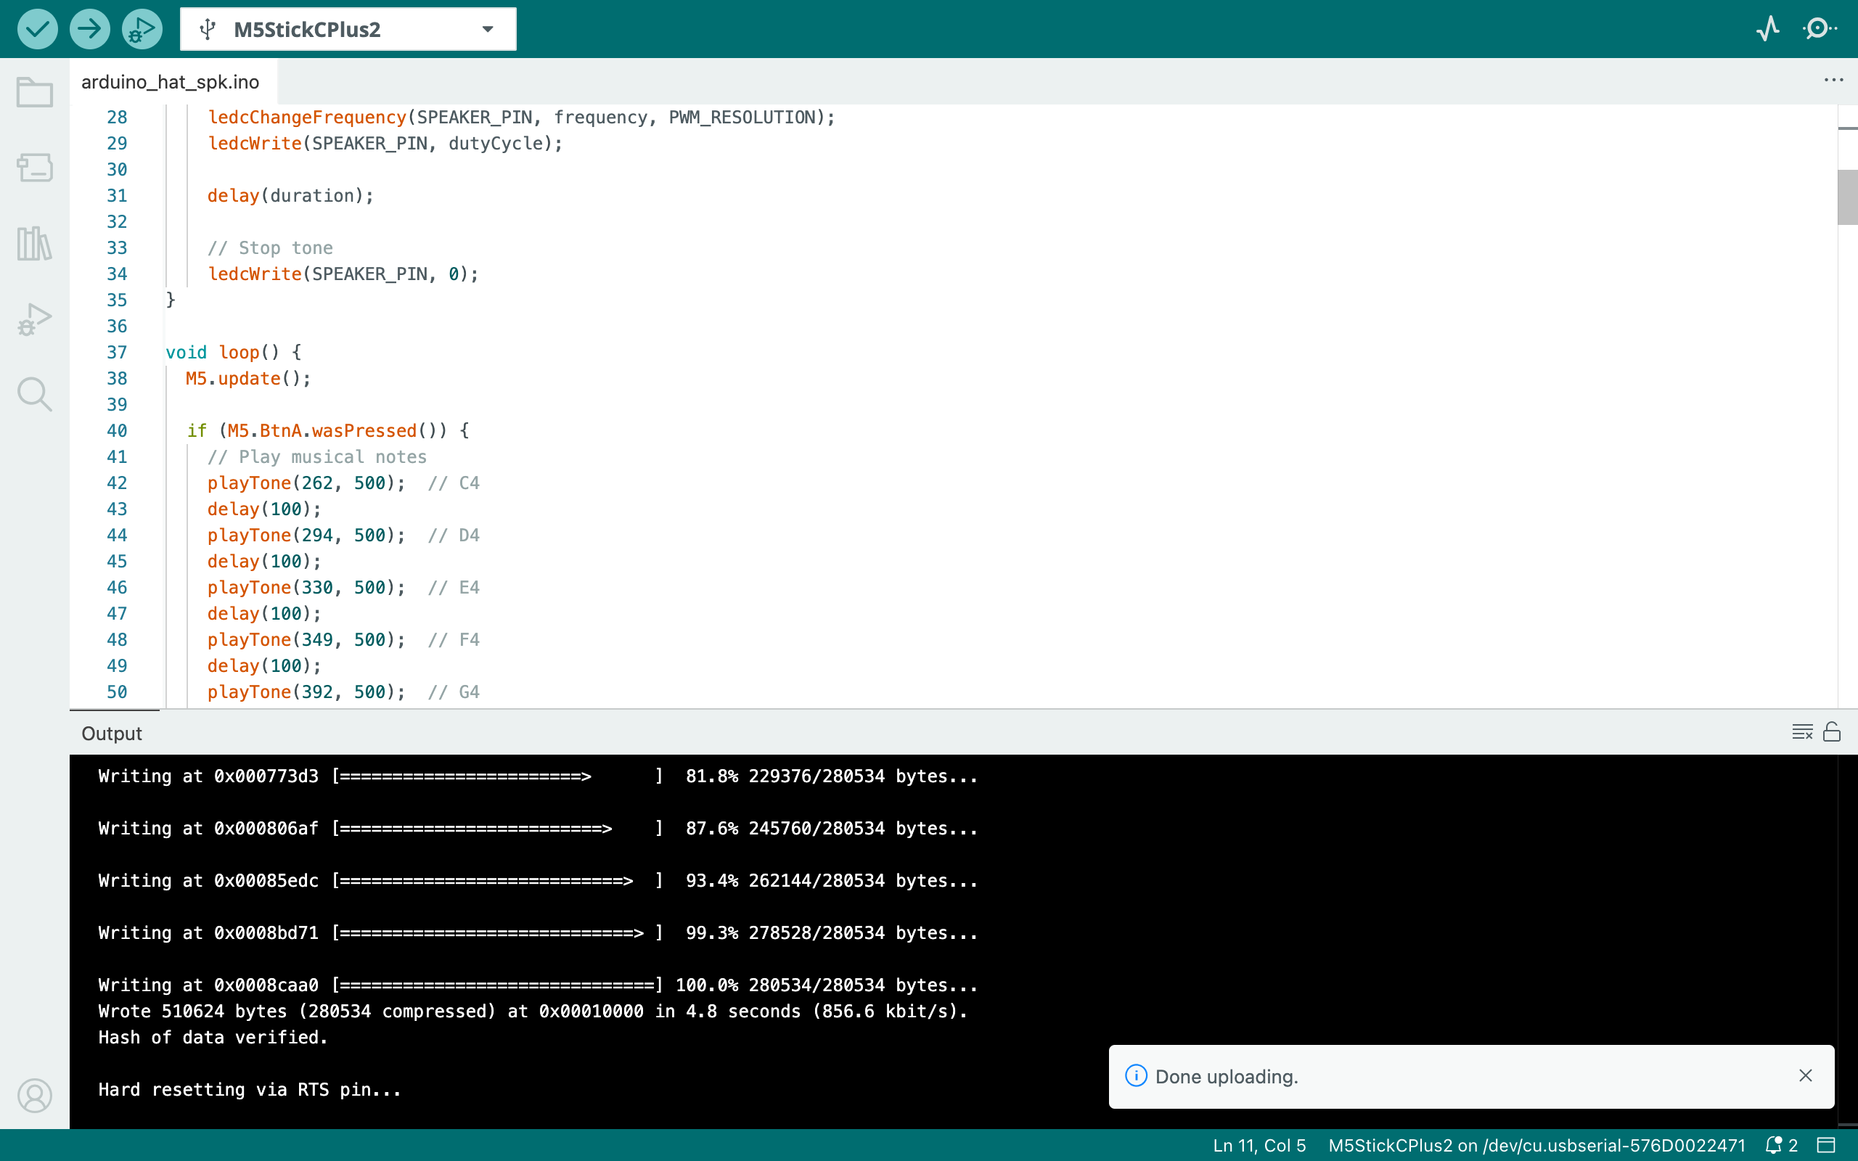Start debugging with the debug play icon

click(142, 29)
